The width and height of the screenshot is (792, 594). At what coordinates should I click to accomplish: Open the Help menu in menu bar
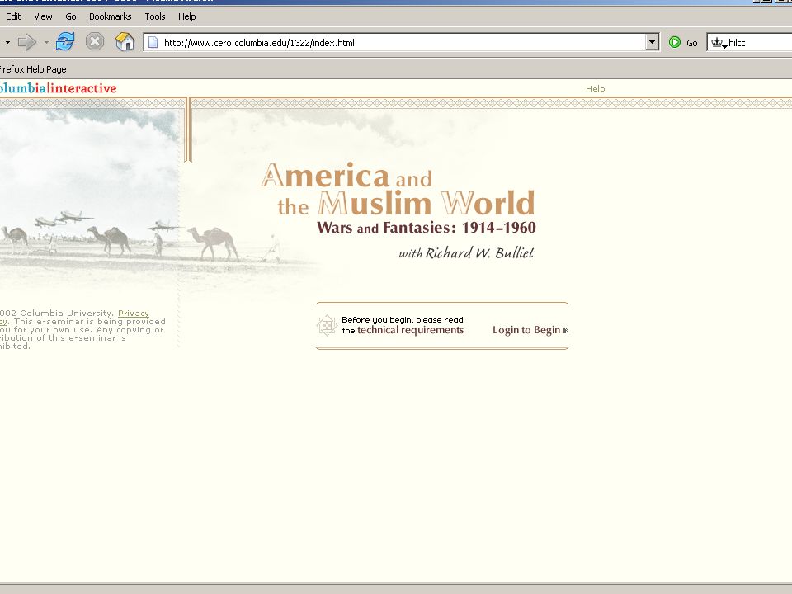point(187,16)
